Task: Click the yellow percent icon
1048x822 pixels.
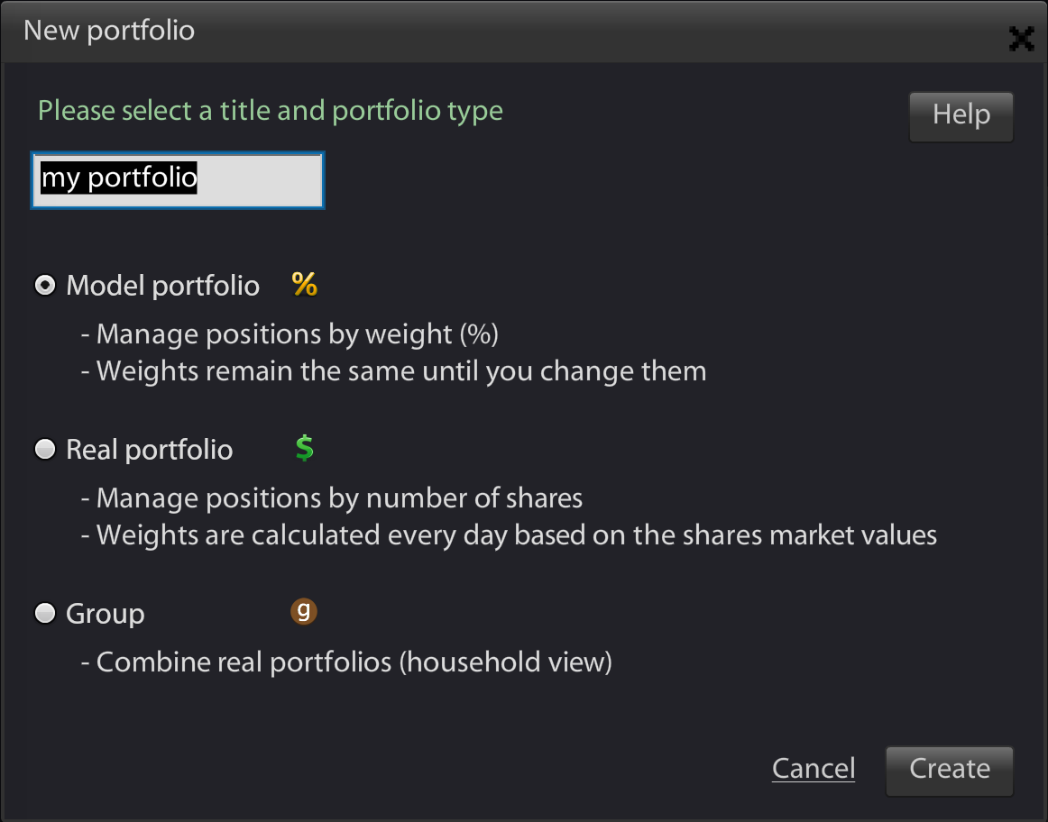Action: 305,285
